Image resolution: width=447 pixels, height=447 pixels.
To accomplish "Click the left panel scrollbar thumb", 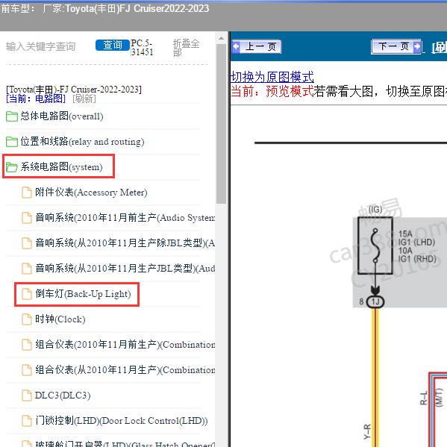I will point(221,123).
